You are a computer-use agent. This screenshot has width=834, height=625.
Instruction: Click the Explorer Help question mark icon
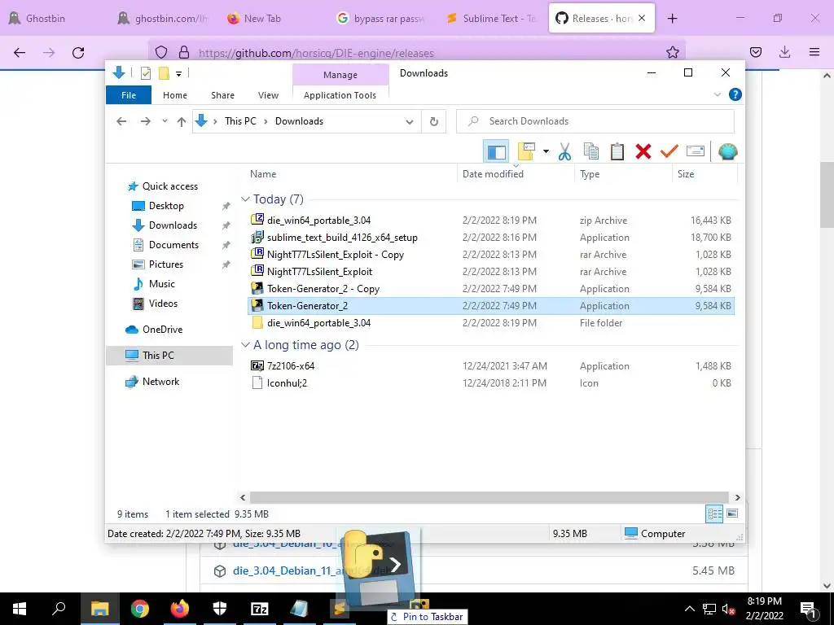735,94
